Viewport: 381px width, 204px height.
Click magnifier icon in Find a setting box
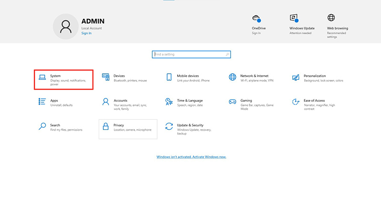click(227, 54)
